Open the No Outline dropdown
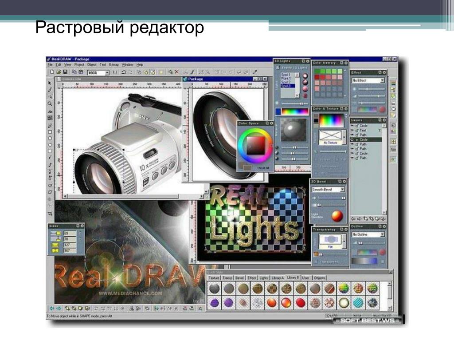 point(382,234)
